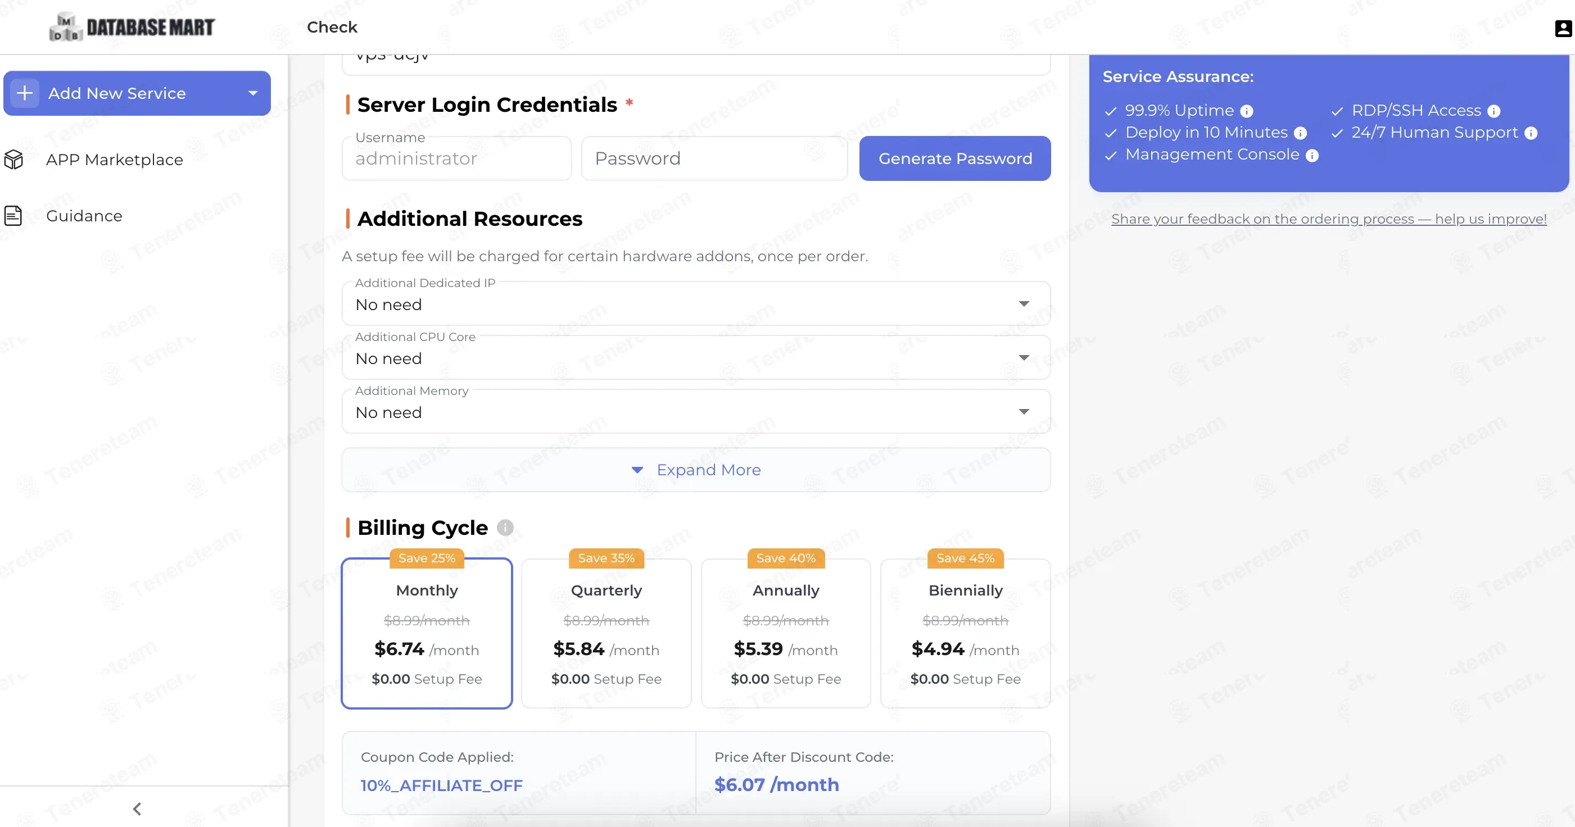Click the Save 35% badge
Screen dimensions: 1575x827
[606, 558]
